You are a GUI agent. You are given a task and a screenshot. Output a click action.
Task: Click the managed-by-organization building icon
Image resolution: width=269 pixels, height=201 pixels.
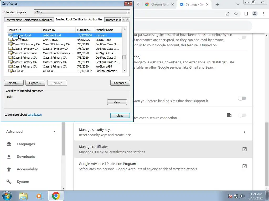coord(229,115)
